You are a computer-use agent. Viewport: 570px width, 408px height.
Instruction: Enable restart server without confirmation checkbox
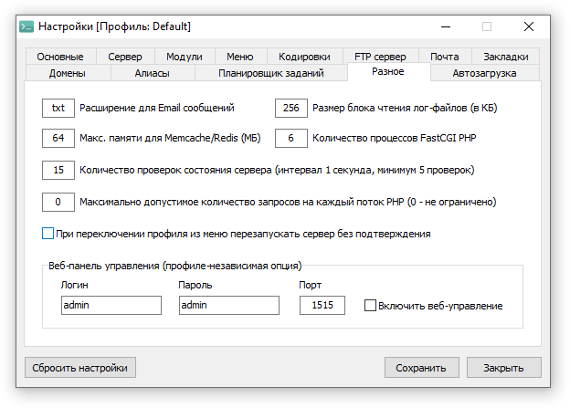coord(48,234)
